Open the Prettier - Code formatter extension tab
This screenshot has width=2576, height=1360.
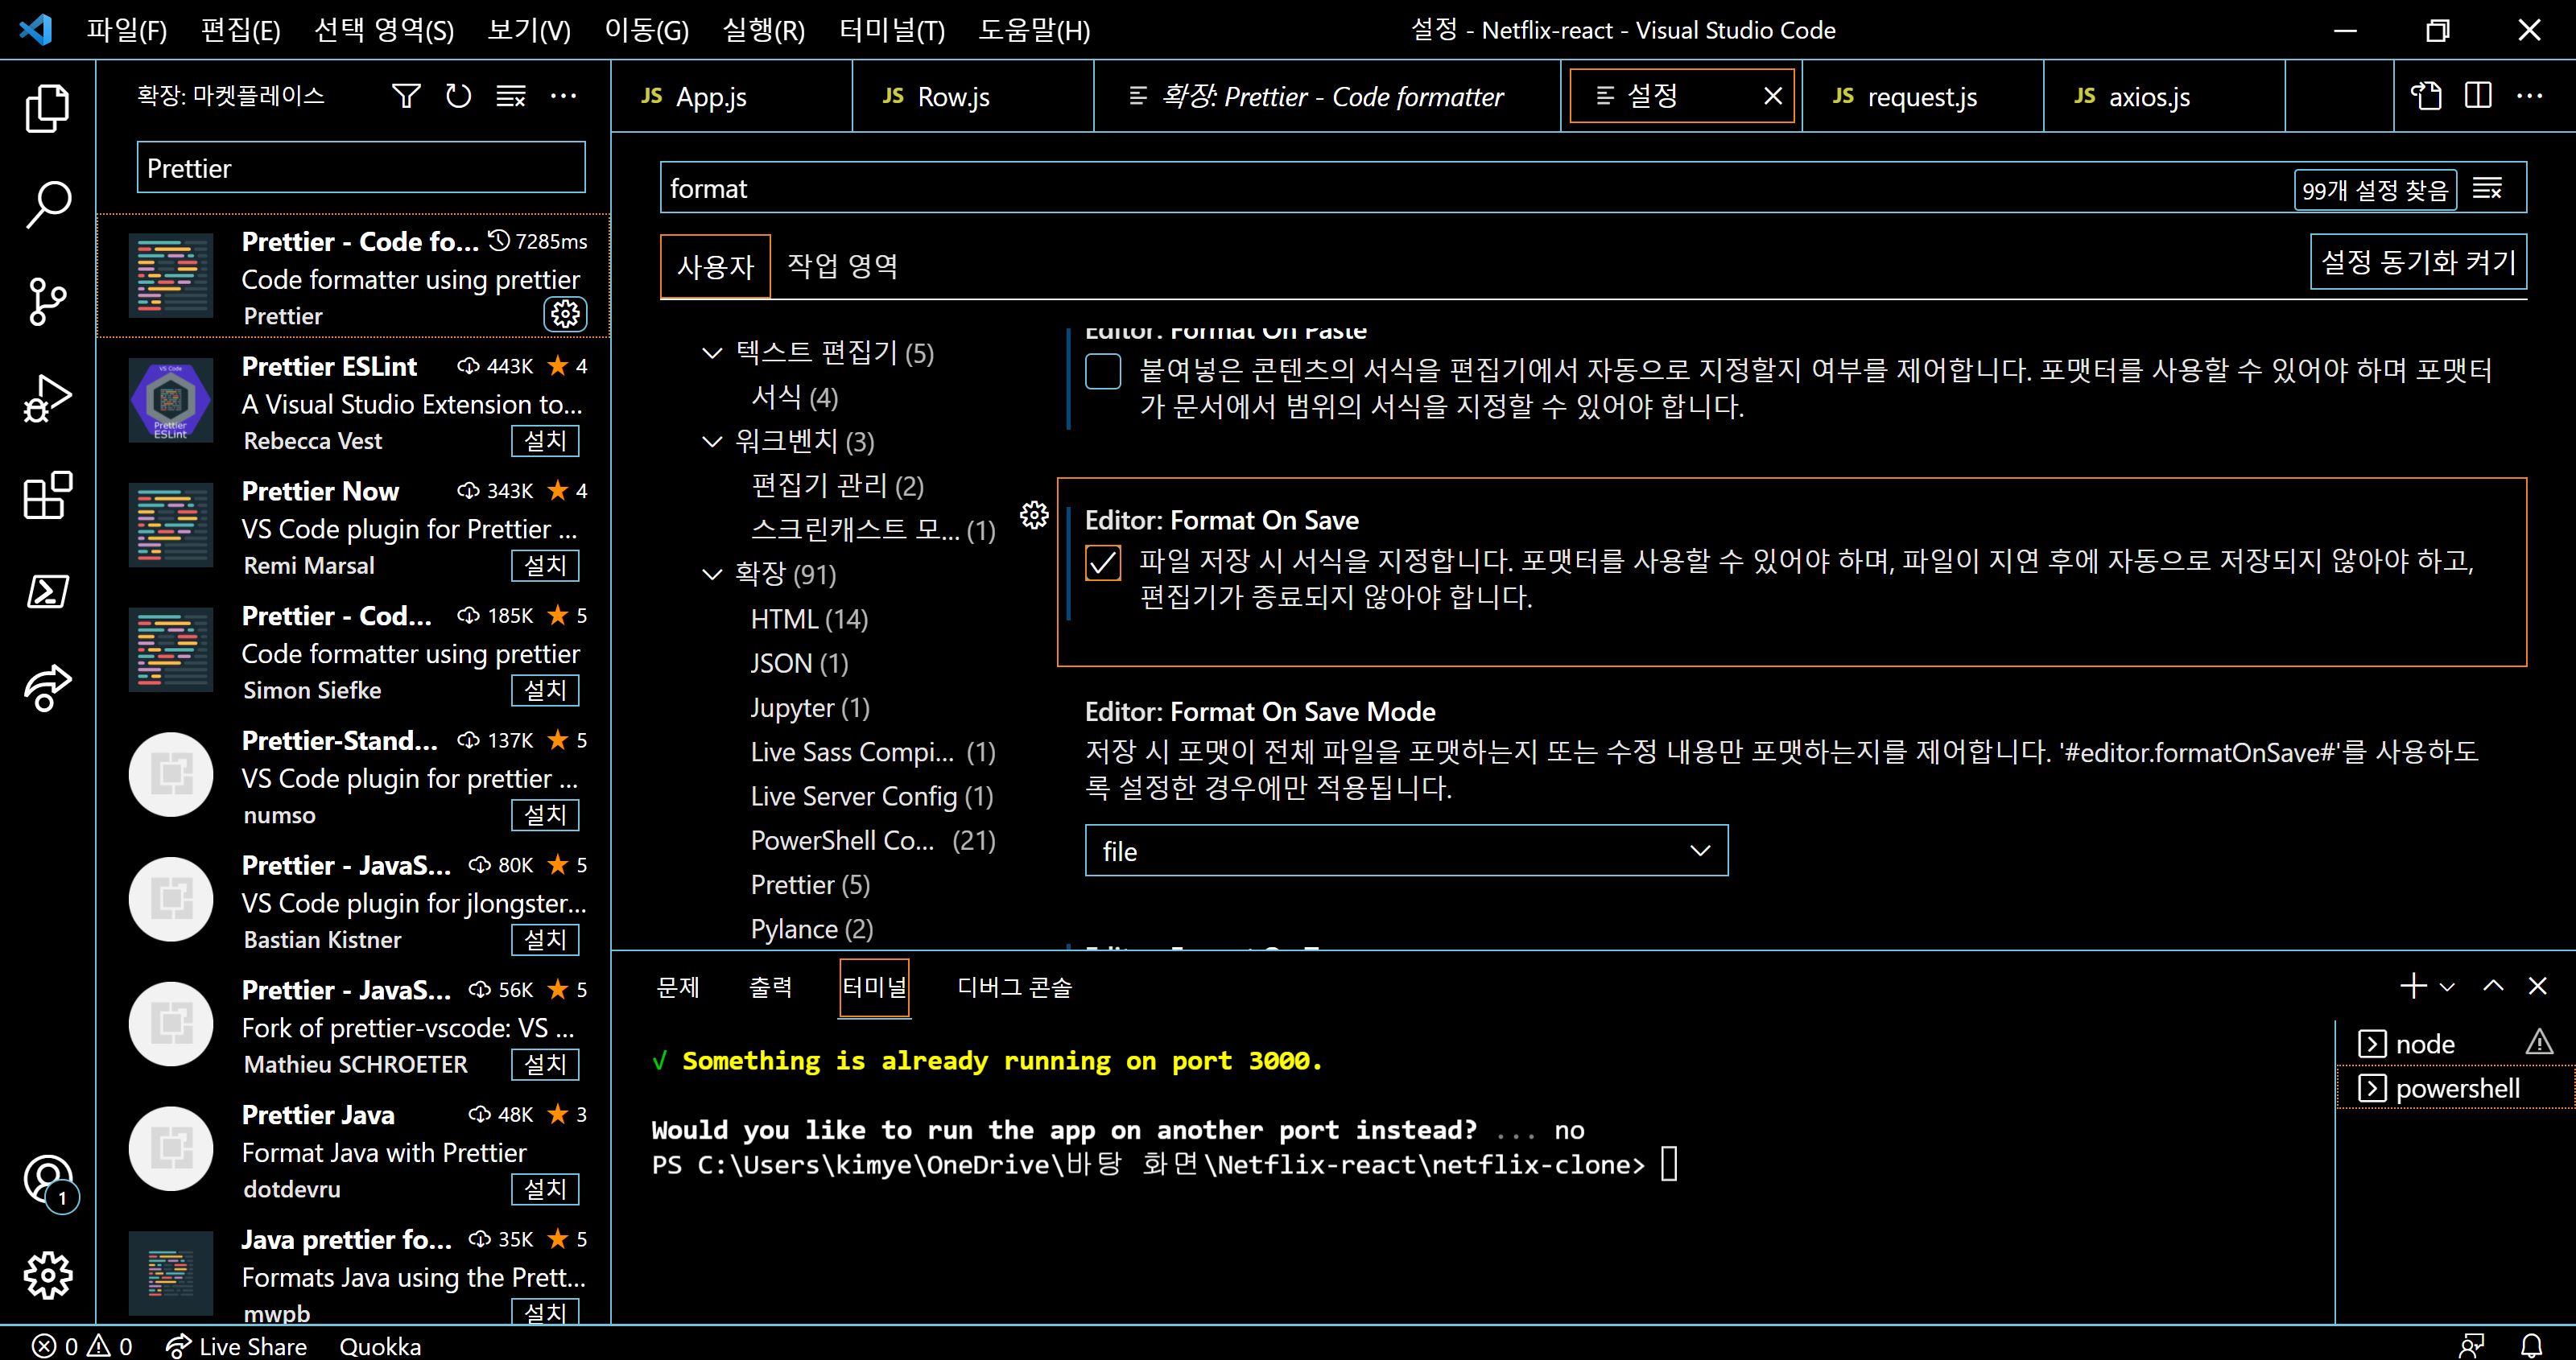tap(1328, 96)
